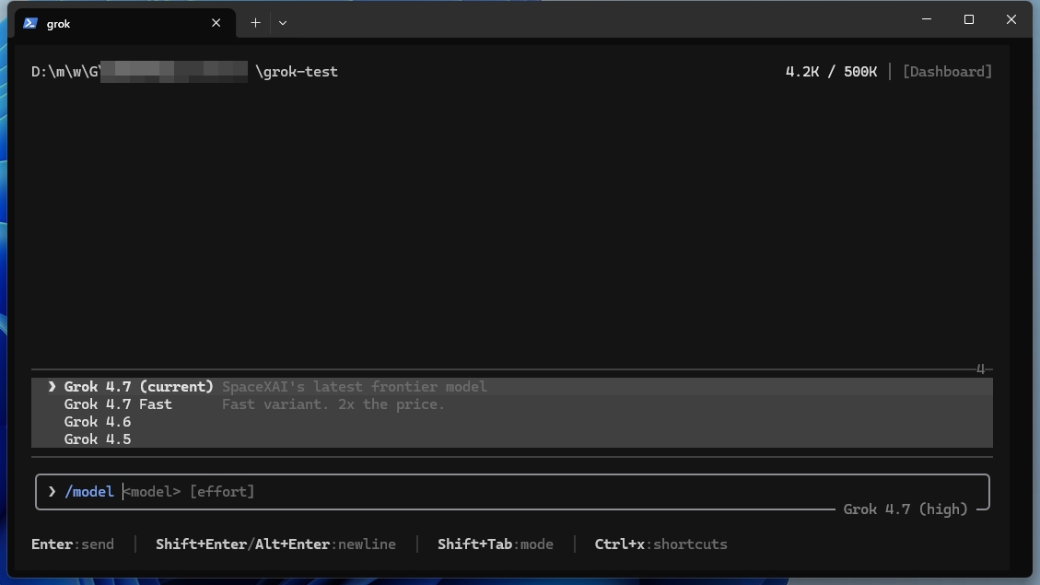Image resolution: width=1040 pixels, height=585 pixels.
Task: Click the Ctrl+x:shortcuts hint
Action: click(660, 544)
